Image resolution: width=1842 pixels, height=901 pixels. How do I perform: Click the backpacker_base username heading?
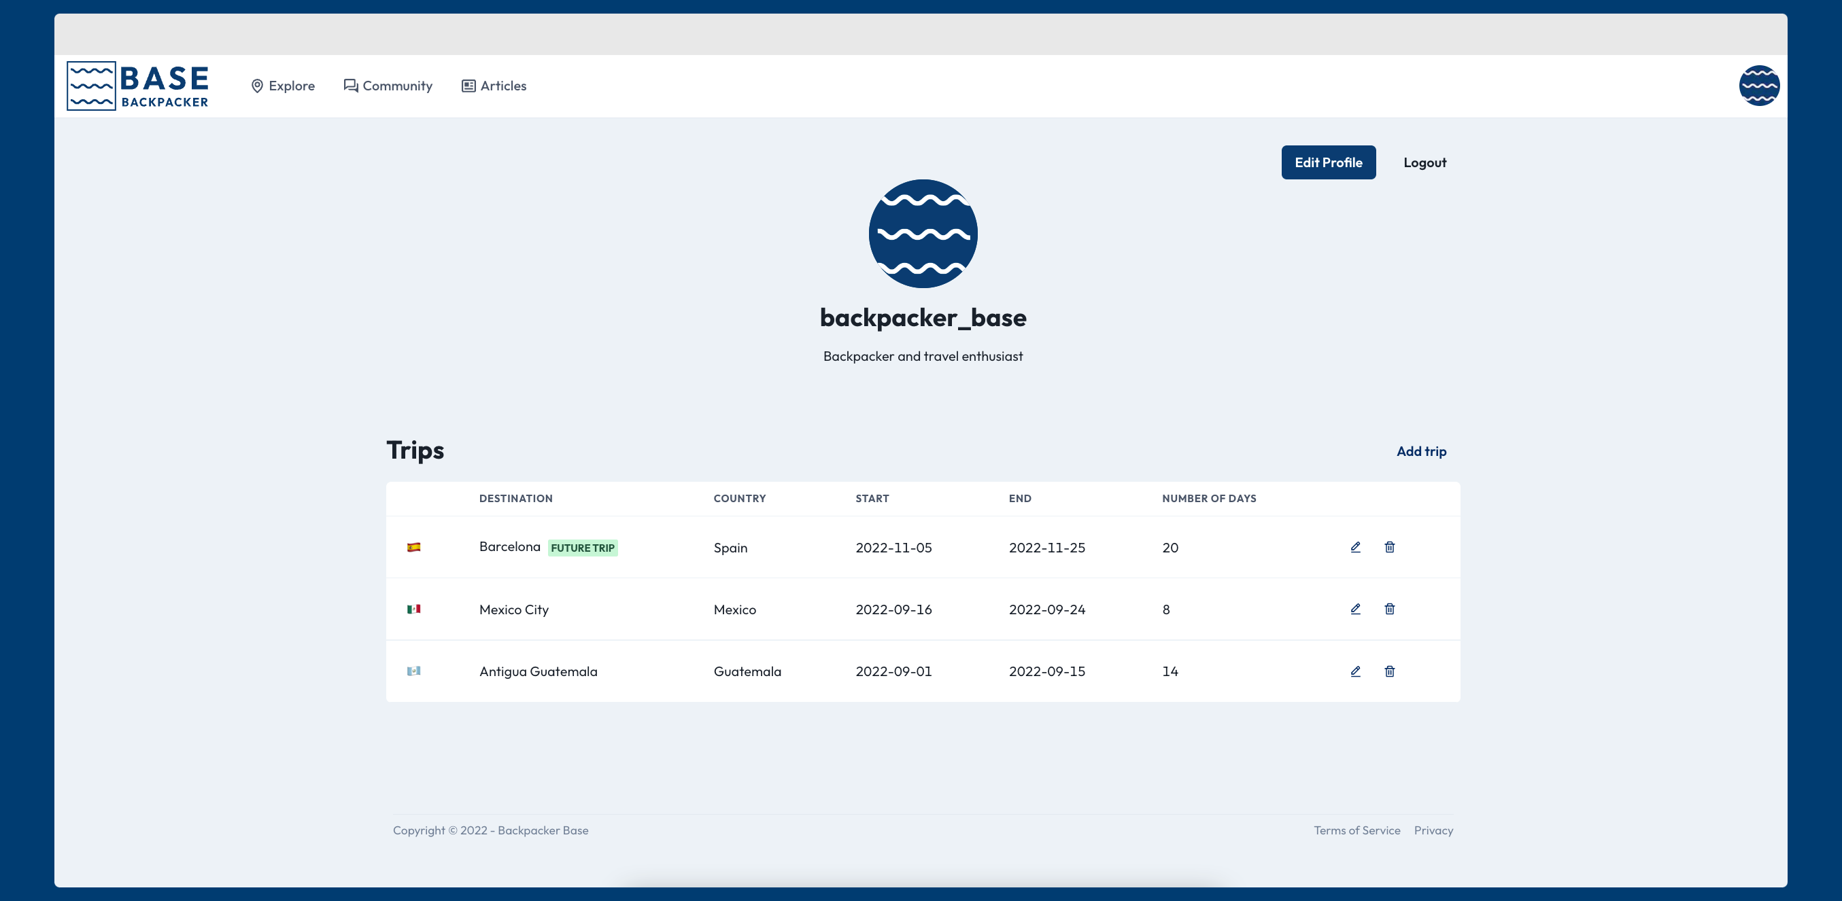(923, 317)
